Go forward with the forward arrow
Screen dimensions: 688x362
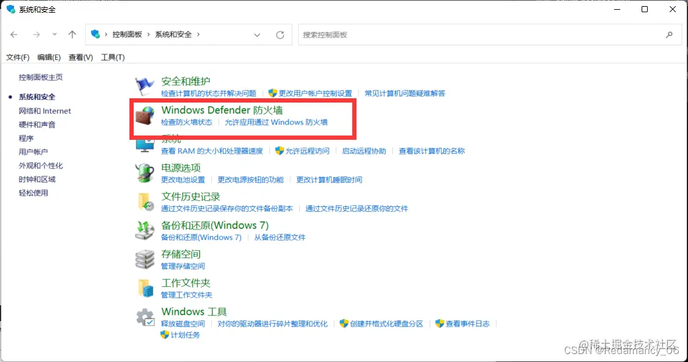point(36,34)
